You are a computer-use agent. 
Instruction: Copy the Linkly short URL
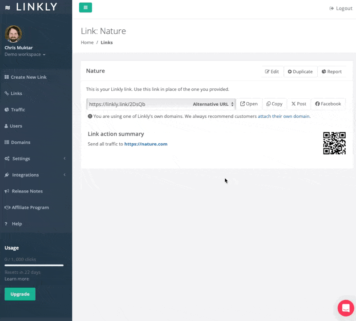pyautogui.click(x=274, y=104)
